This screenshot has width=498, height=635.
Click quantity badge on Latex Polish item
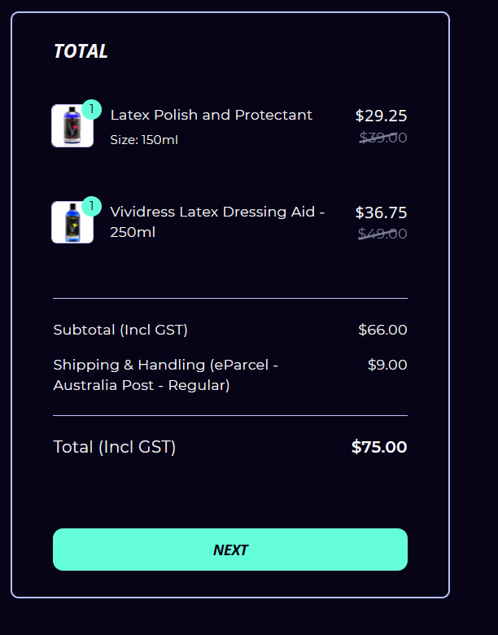[x=92, y=109]
